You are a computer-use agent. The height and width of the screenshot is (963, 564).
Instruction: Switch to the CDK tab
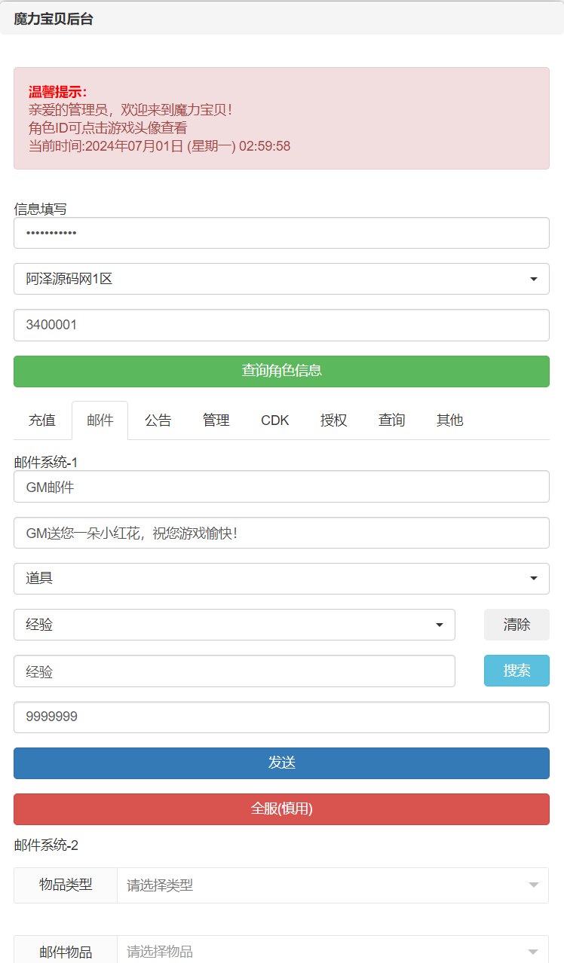pos(275,420)
